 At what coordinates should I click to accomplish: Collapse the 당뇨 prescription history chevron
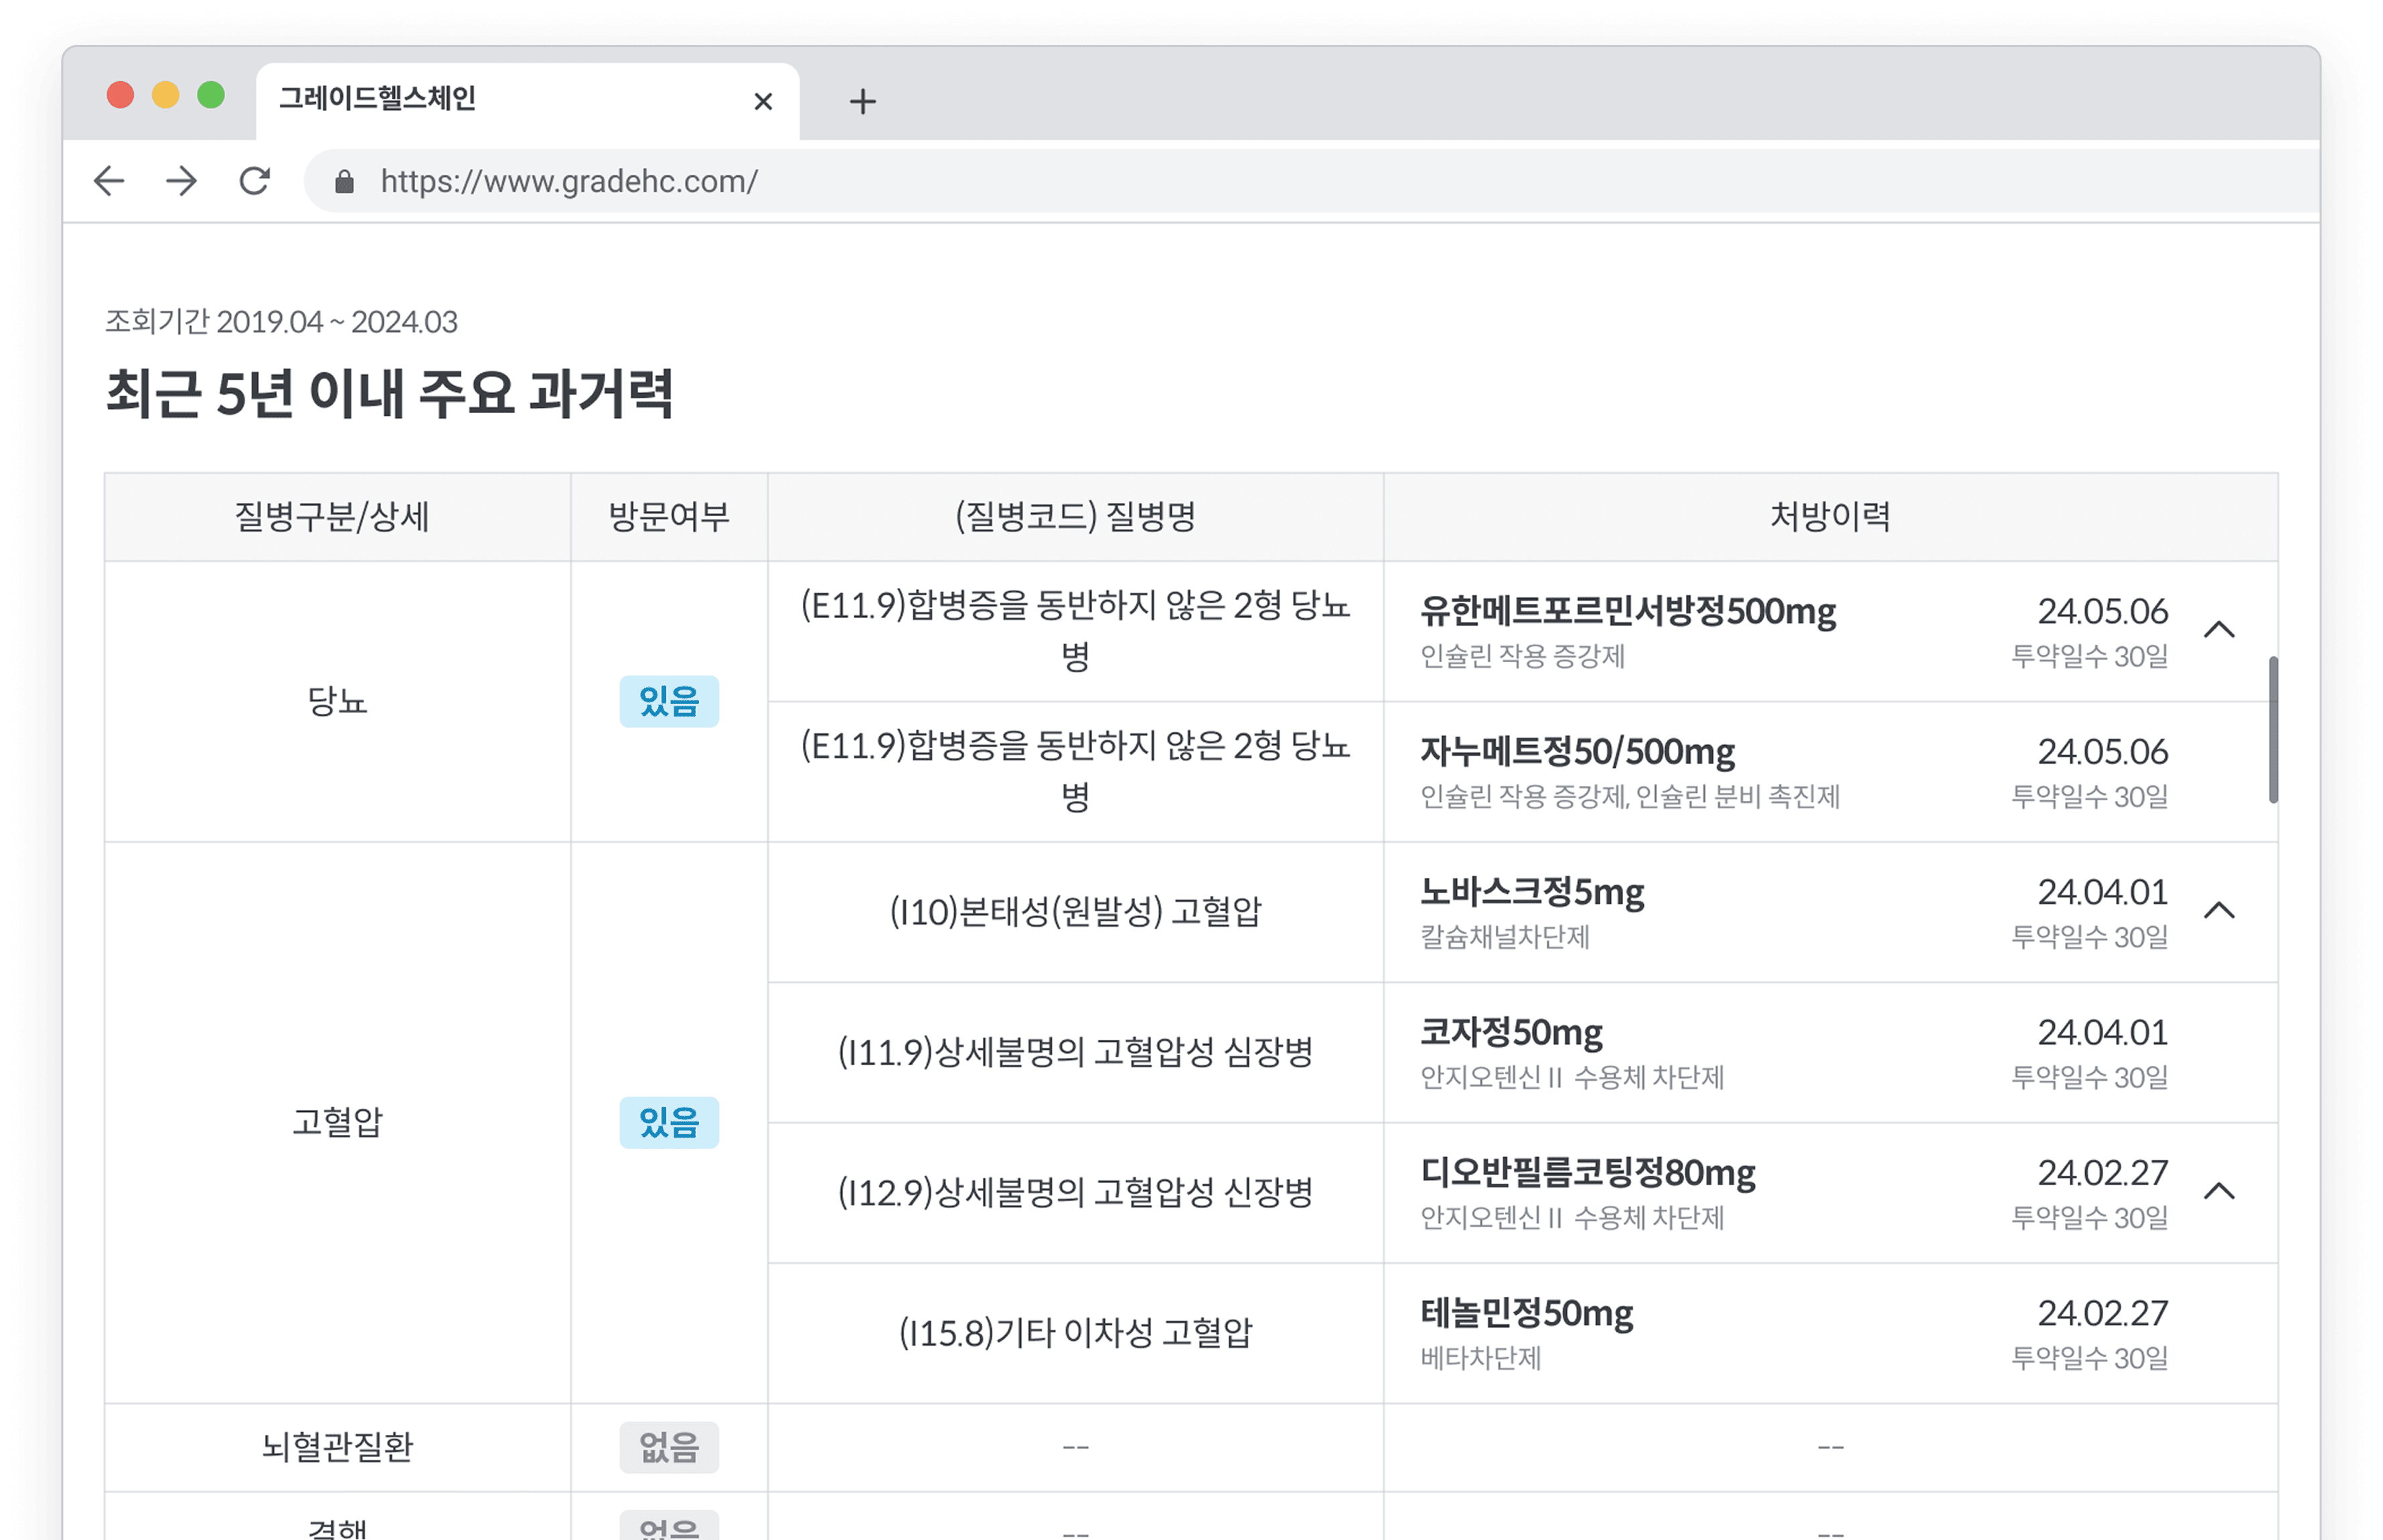click(x=2218, y=630)
